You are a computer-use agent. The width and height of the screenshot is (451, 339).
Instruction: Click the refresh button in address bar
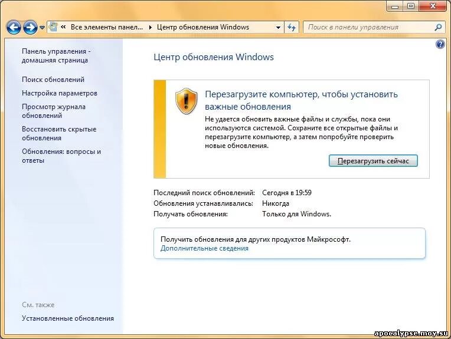click(x=292, y=28)
